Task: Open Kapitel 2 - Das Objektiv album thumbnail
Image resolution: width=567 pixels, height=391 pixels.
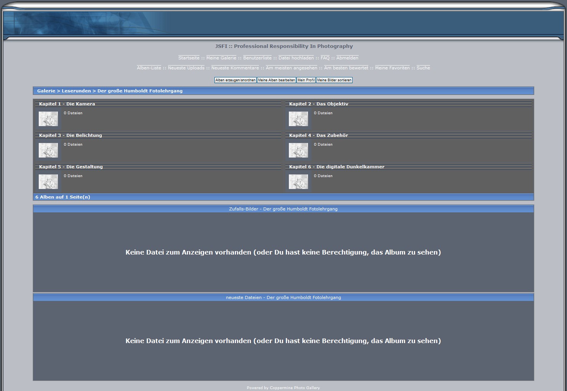Action: [x=298, y=119]
